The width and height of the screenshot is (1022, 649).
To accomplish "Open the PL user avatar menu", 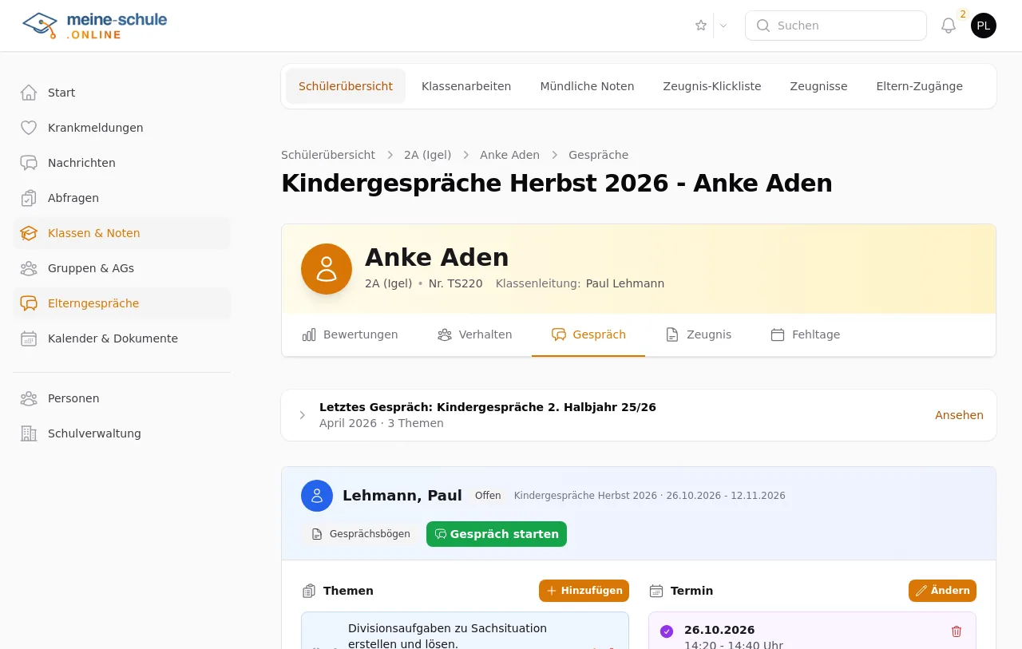I will coord(984,26).
